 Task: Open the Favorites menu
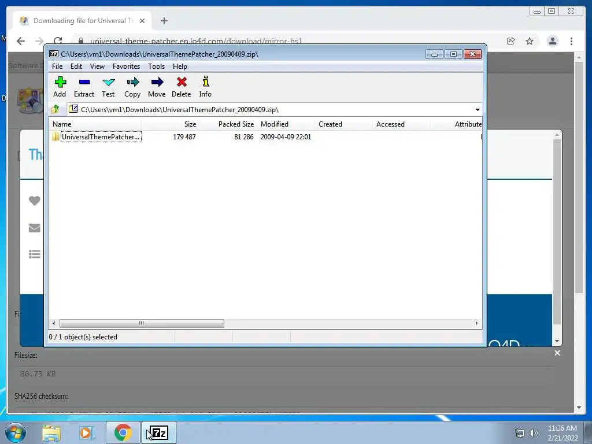coord(126,66)
